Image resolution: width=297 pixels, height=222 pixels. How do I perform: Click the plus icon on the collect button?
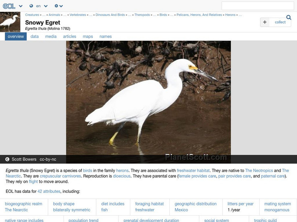click(265, 22)
